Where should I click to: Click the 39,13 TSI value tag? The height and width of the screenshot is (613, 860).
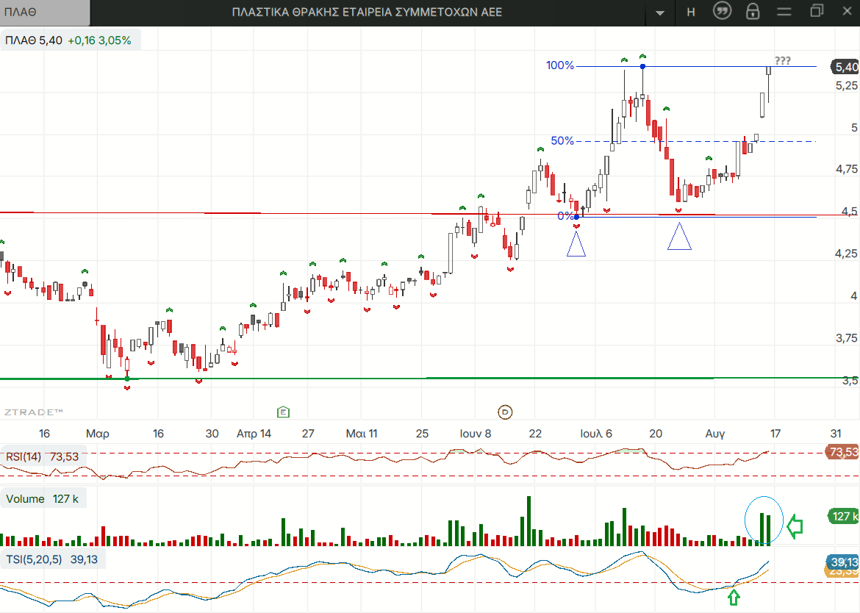pyautogui.click(x=842, y=562)
